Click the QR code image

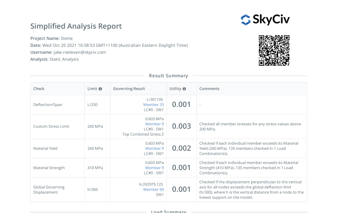click(x=274, y=50)
